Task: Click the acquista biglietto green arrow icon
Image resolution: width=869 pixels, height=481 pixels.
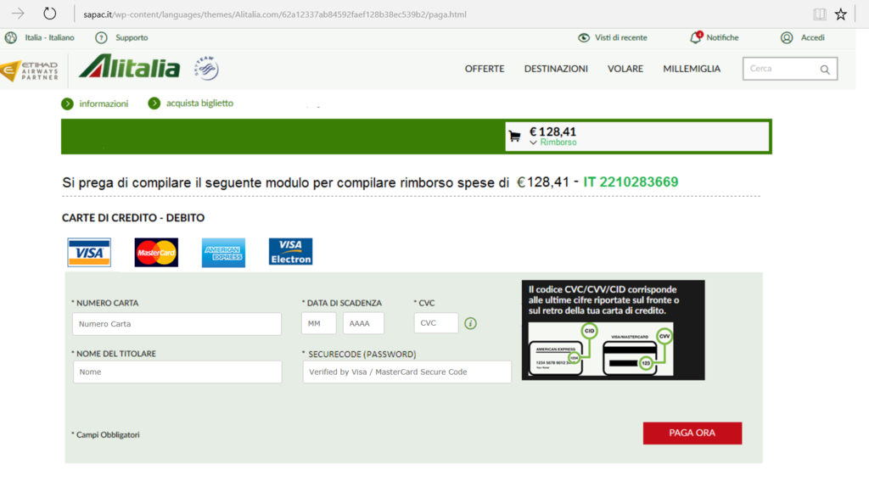Action: click(x=154, y=103)
